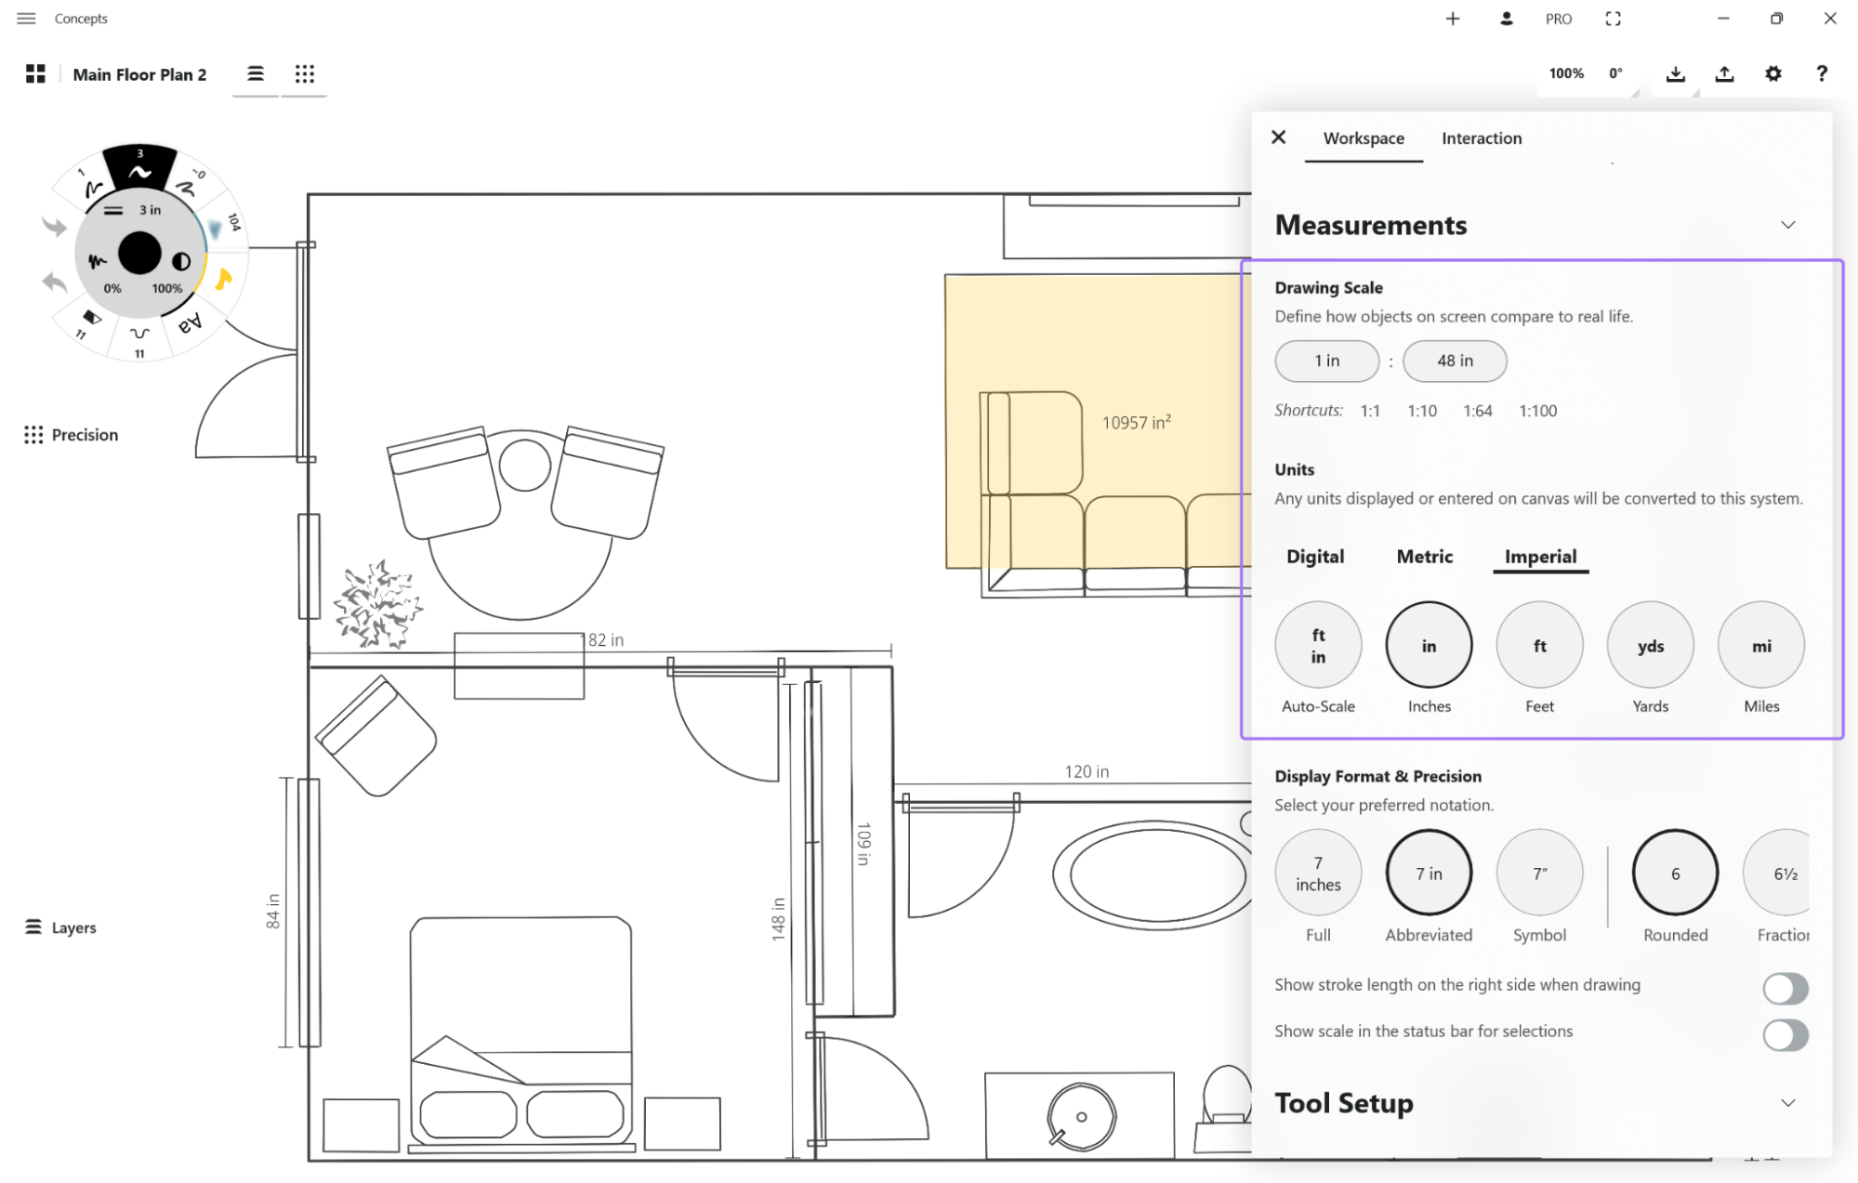The image size is (1858, 1183).
Task: Switch to the Interaction tab
Action: (1482, 138)
